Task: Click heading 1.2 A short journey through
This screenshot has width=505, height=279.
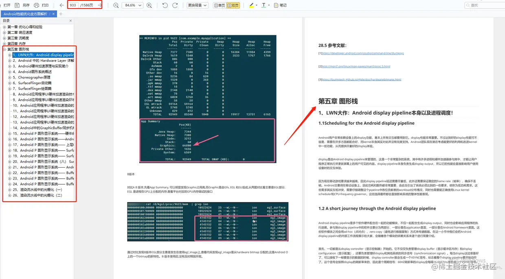Action: point(377,209)
